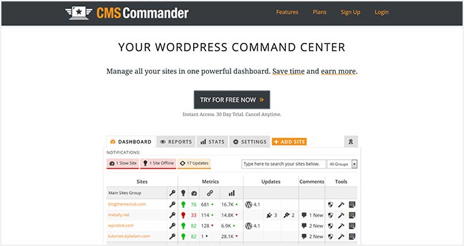
Task: Click '1 New' comments for metally.net
Action: [316, 215]
